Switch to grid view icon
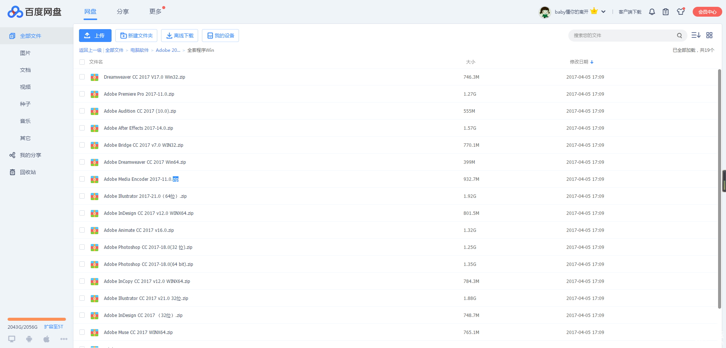Image resolution: width=726 pixels, height=348 pixels. (709, 35)
